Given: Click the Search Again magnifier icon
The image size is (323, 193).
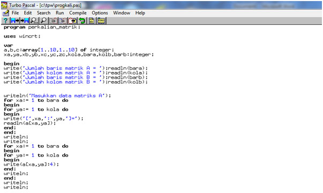Looking at the screenshot, I should coord(43,20).
